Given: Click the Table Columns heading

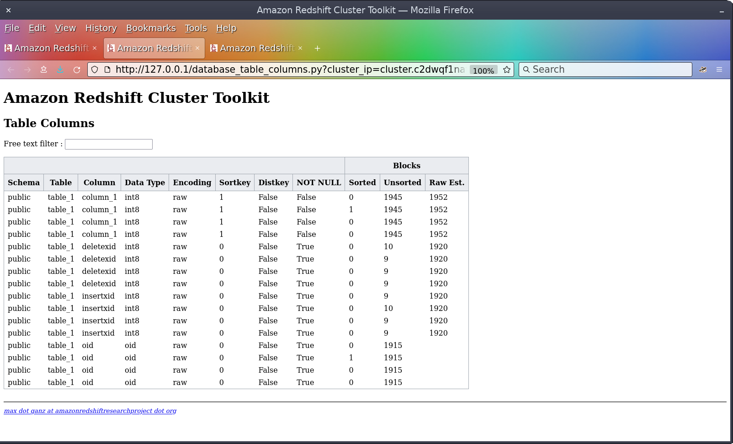Looking at the screenshot, I should tap(49, 123).
